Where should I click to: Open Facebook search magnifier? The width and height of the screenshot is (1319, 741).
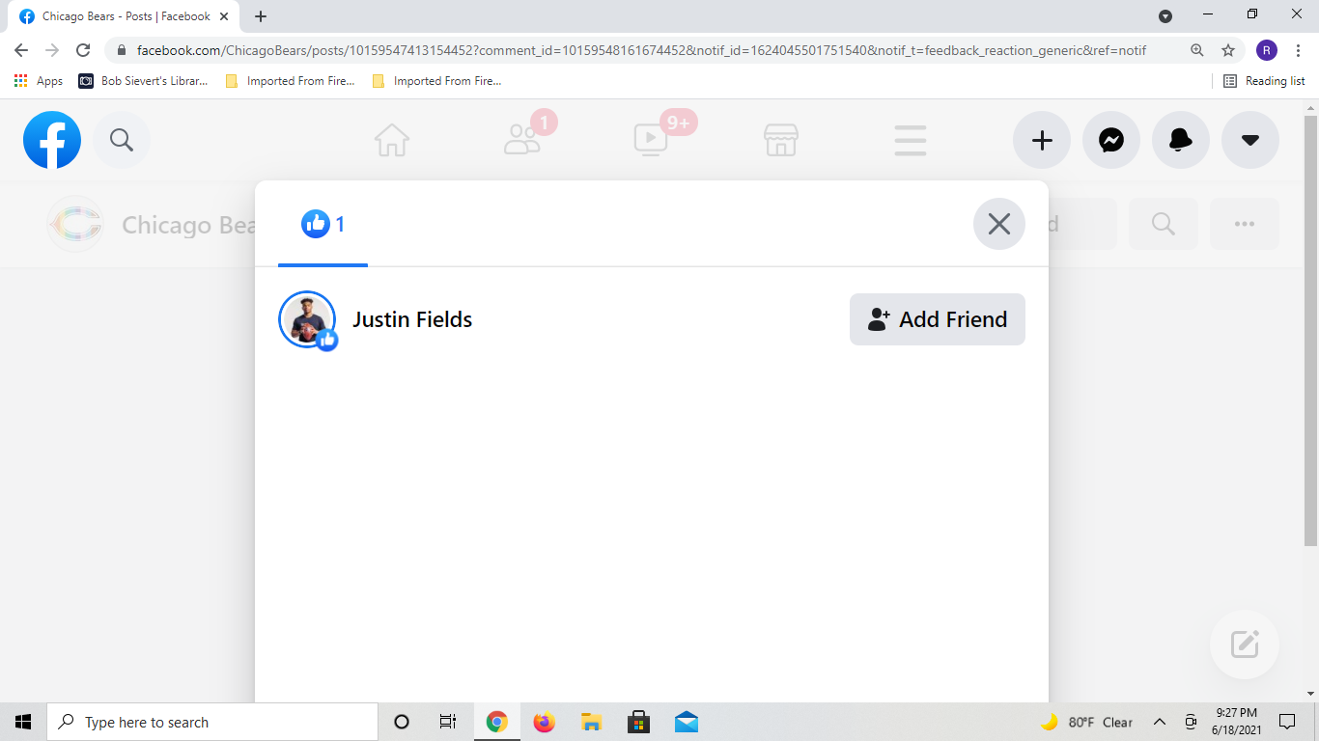coord(122,140)
